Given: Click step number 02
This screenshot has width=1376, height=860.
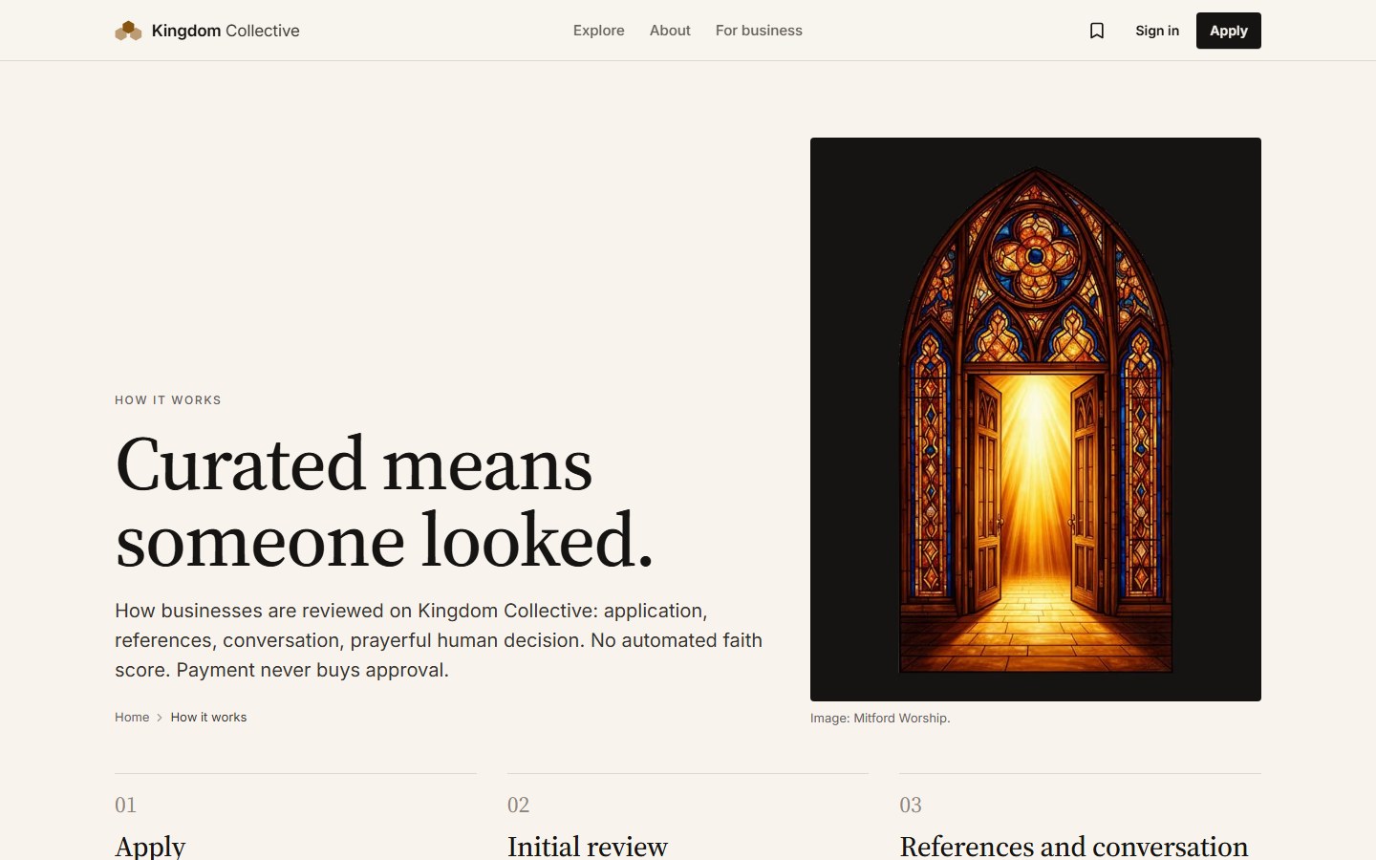Looking at the screenshot, I should (x=519, y=806).
